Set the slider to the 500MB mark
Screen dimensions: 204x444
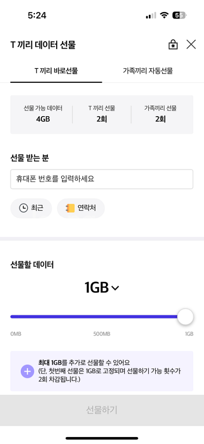point(102,317)
